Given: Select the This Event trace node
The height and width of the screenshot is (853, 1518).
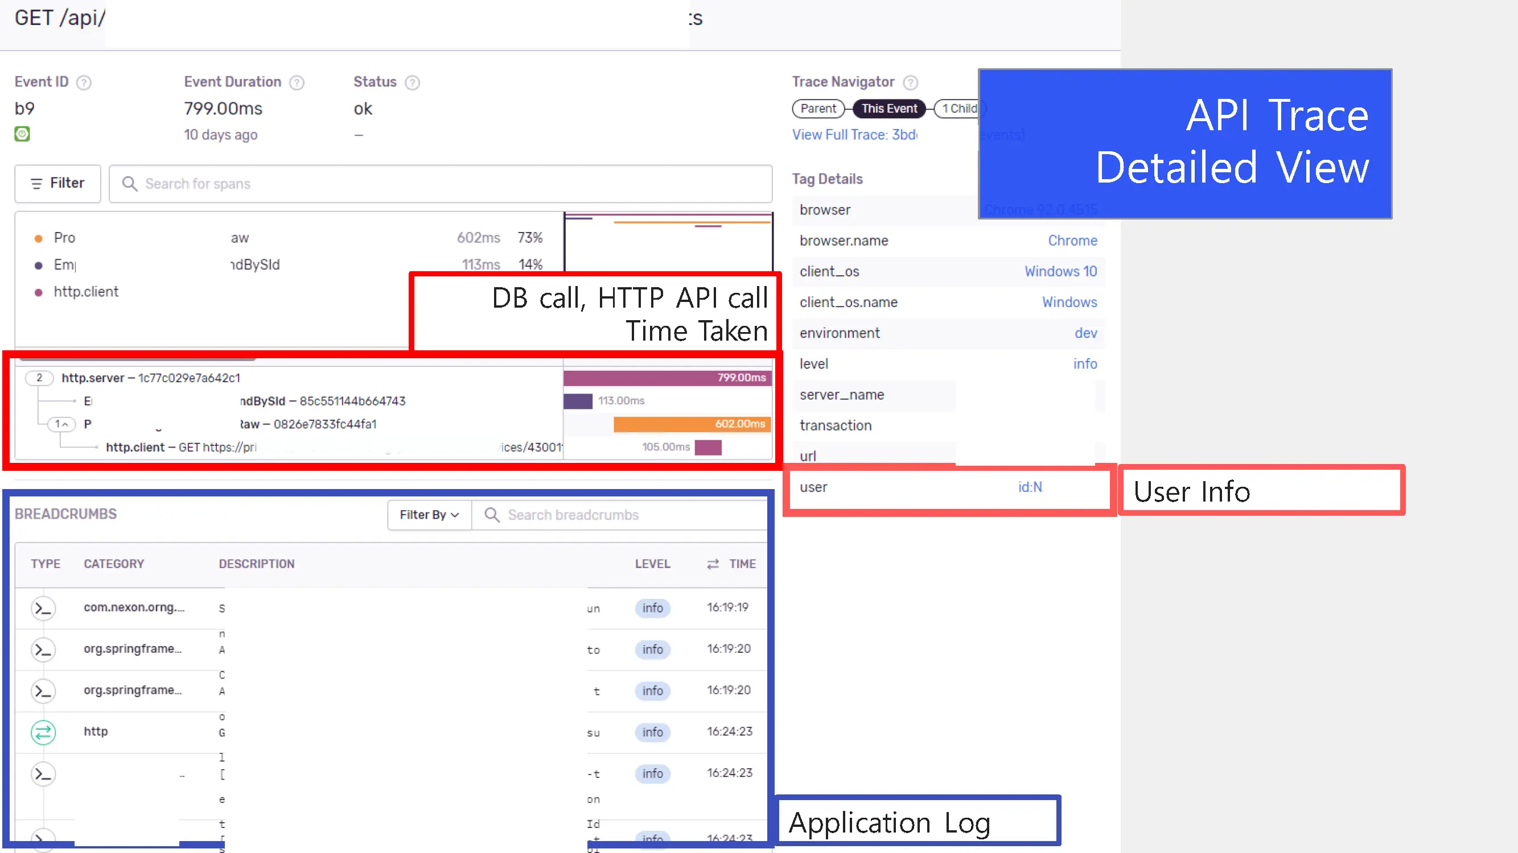Looking at the screenshot, I should pyautogui.click(x=888, y=109).
